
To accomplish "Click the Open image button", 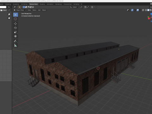I will click(3, 10).
